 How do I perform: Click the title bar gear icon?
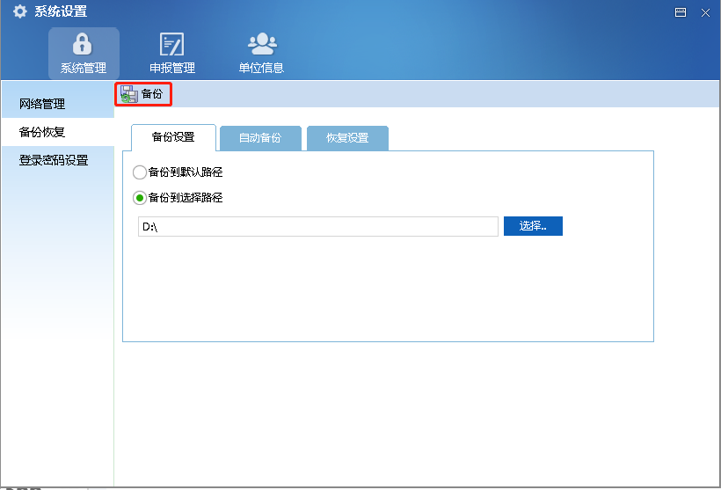(x=19, y=11)
